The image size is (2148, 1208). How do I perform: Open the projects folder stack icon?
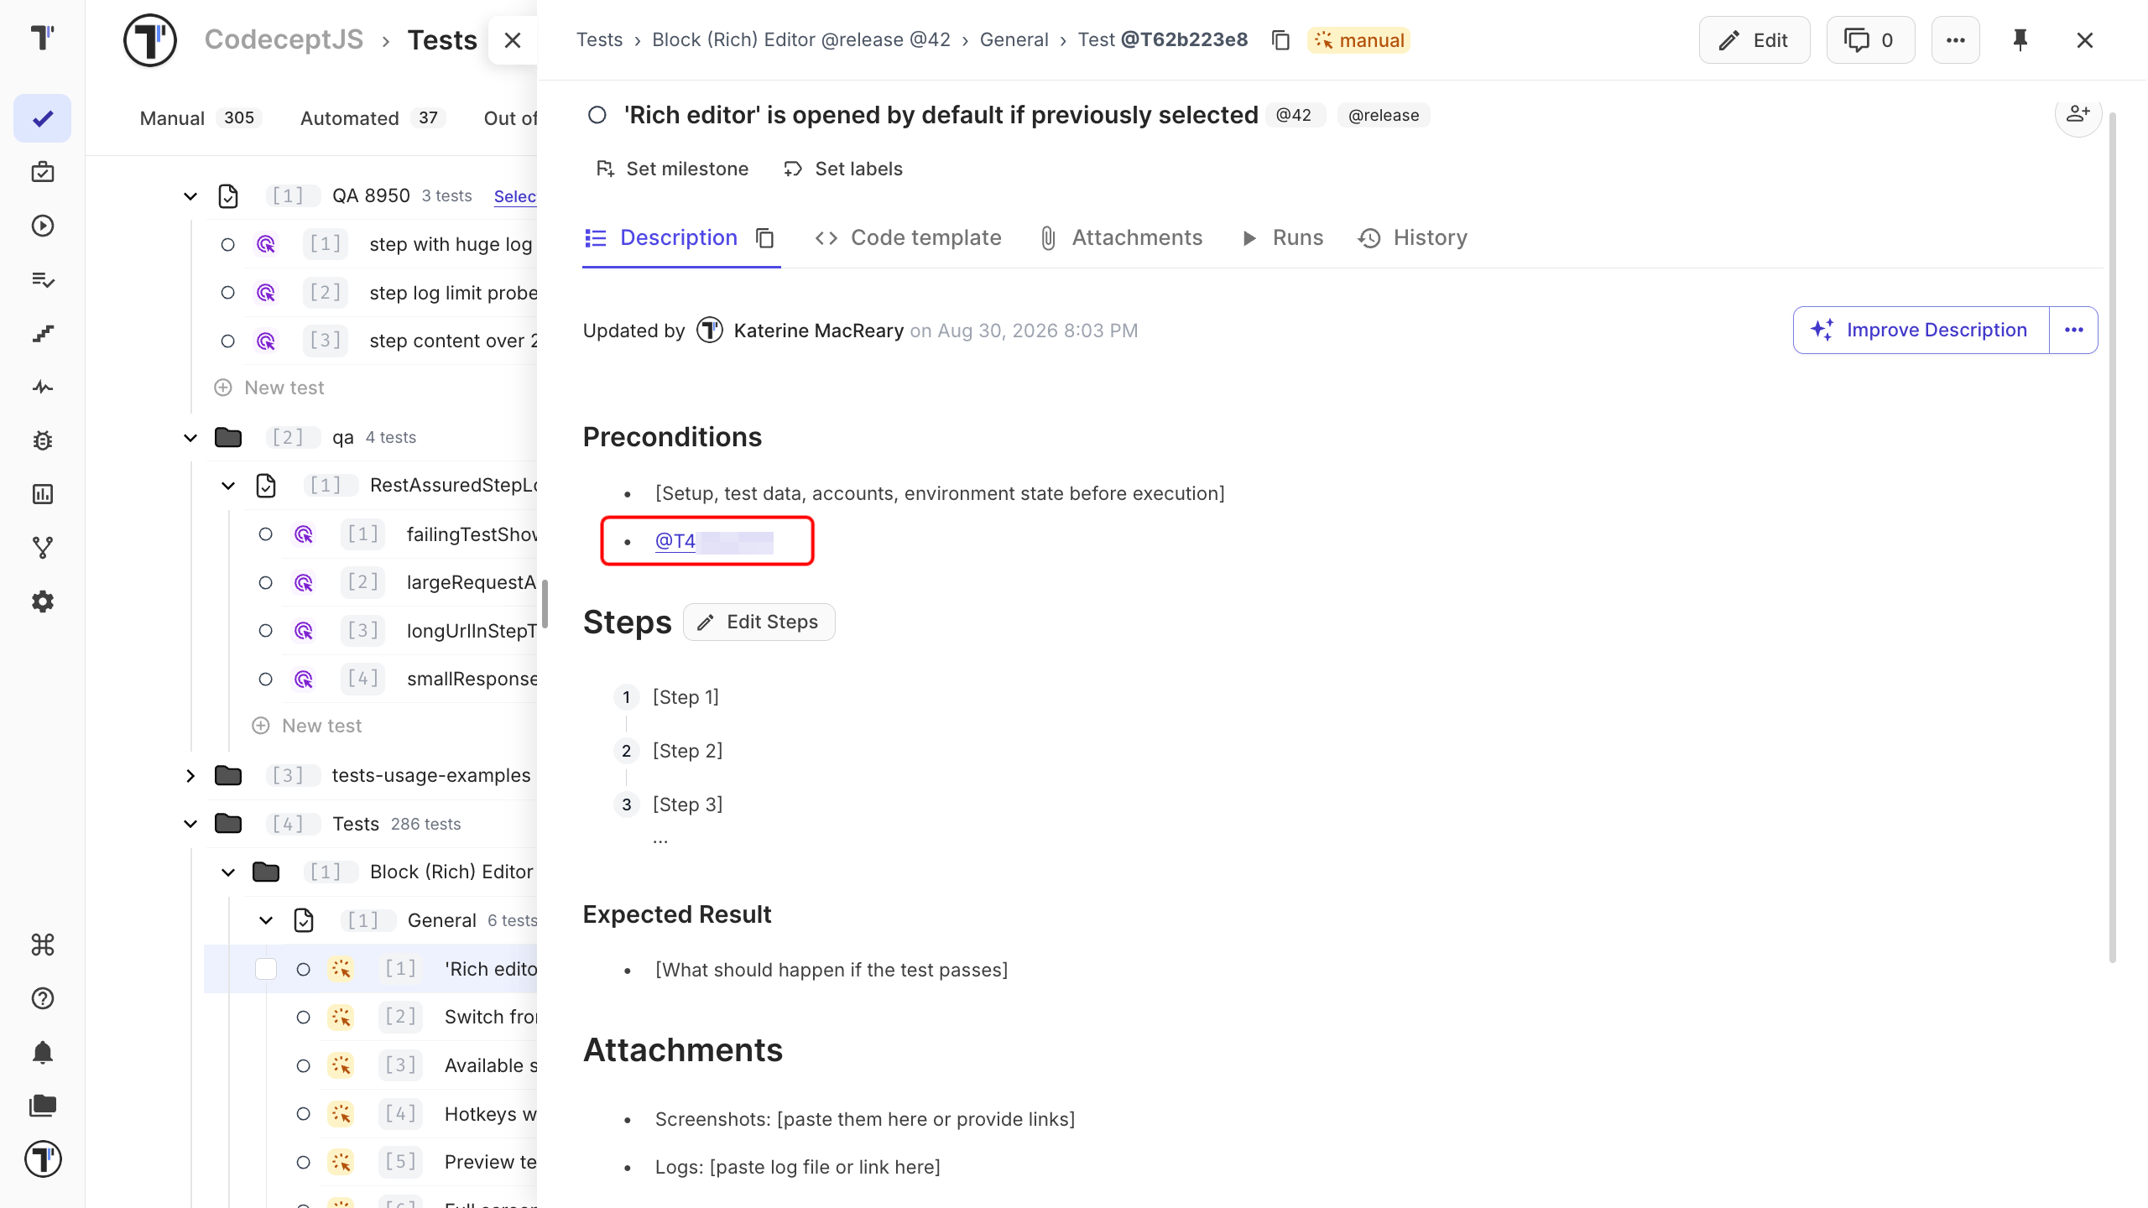coord(43,1106)
